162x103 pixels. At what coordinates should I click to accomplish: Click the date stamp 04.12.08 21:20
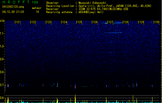[13, 12]
